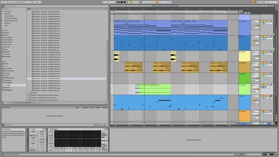Image resolution: width=279 pixels, height=157 pixels.
Task: Toggle the Info View show/hide button
Action: pyautogui.click(x=2, y=155)
